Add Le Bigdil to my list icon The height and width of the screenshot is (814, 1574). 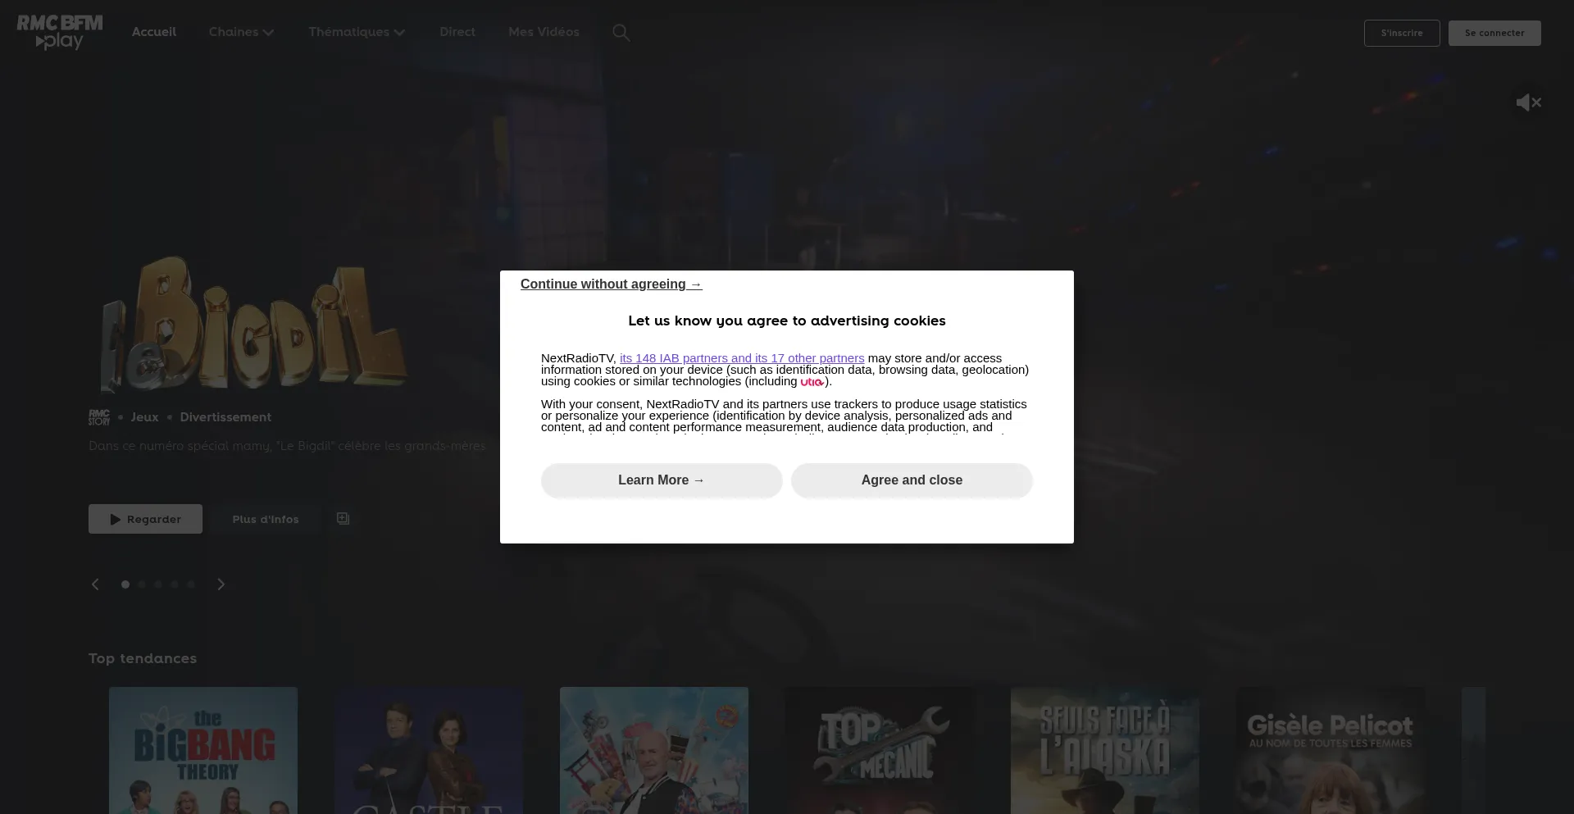click(x=343, y=518)
